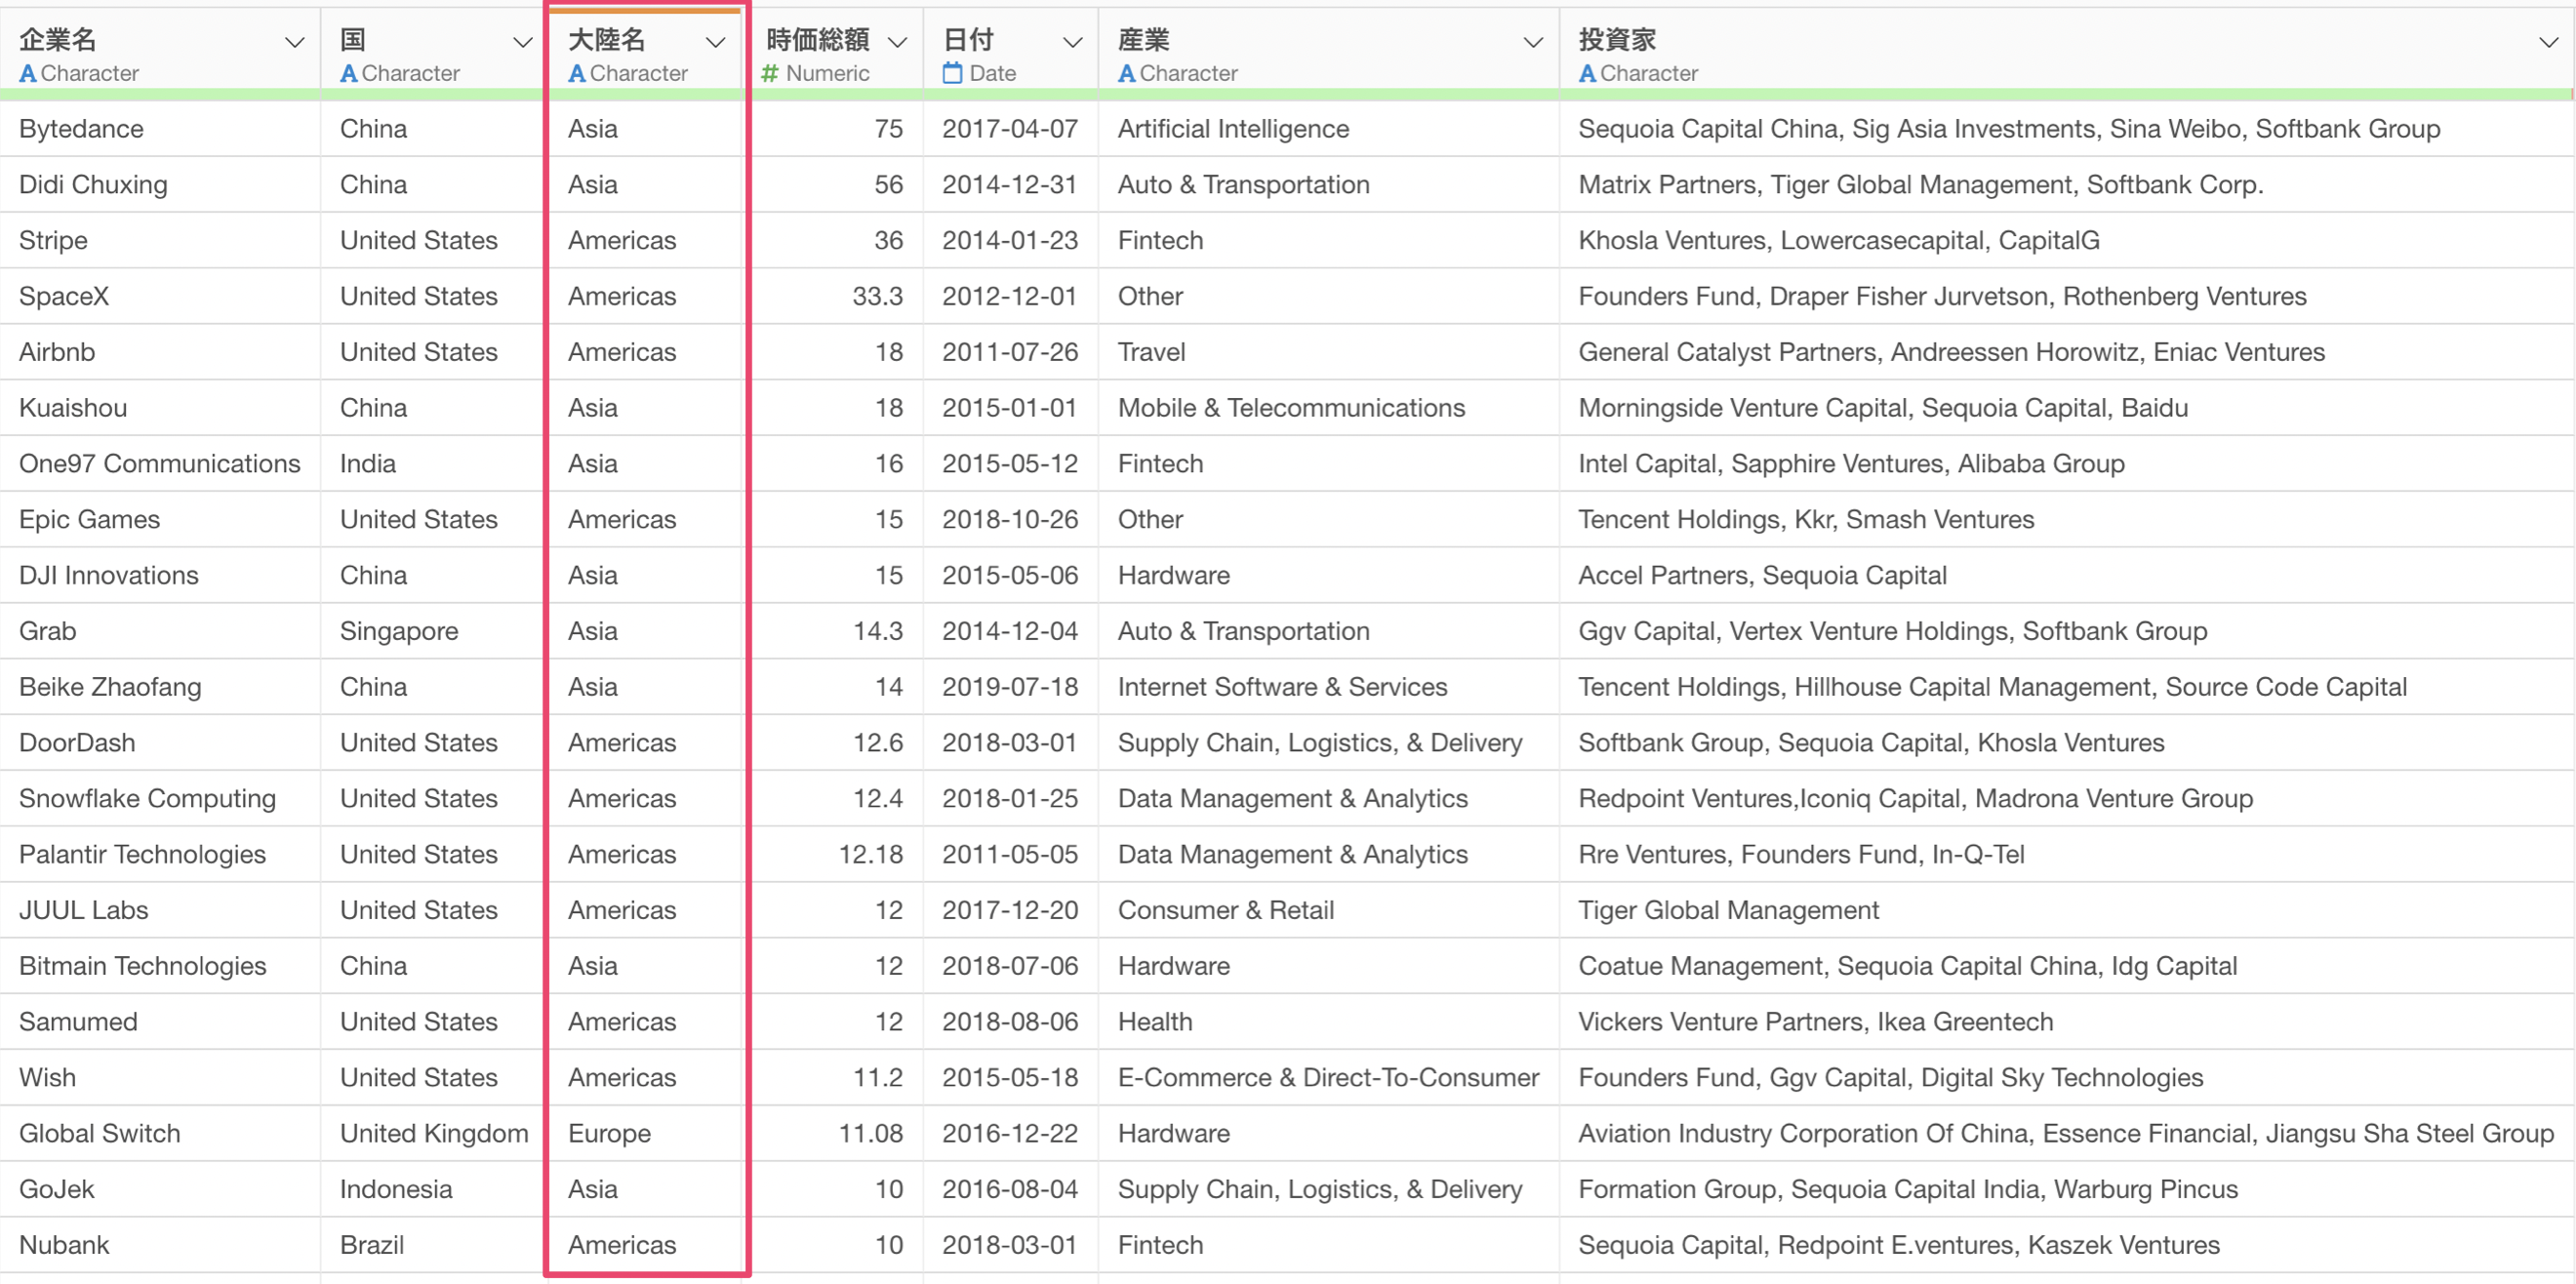The image size is (2576, 1284).
Task: Select the India country cell
Action: [x=432, y=465]
